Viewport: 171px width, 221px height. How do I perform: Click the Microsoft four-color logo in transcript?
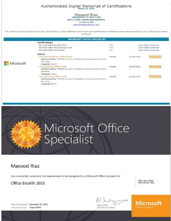pyautogui.click(x=15, y=63)
